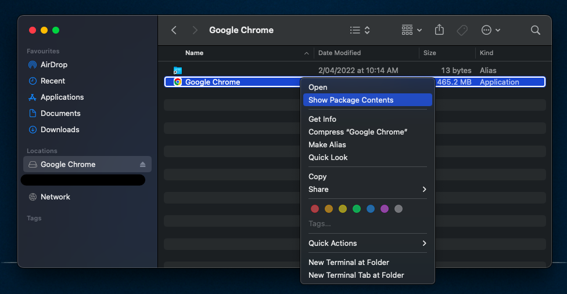Open the Finder search magnifier

click(x=536, y=30)
